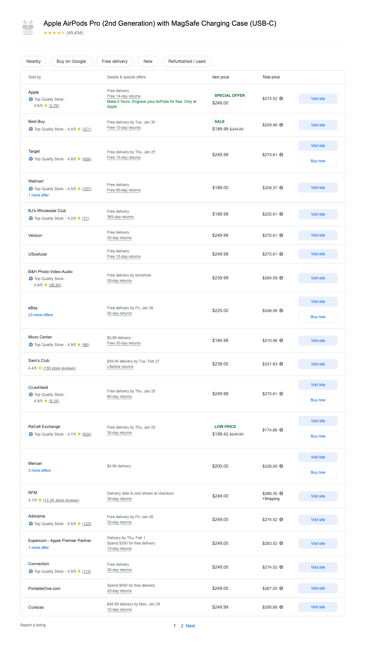Viewport: 366px width, 648px height.
Task: Click the info icon by Curacao's $295.68 total
Action: [x=281, y=607]
